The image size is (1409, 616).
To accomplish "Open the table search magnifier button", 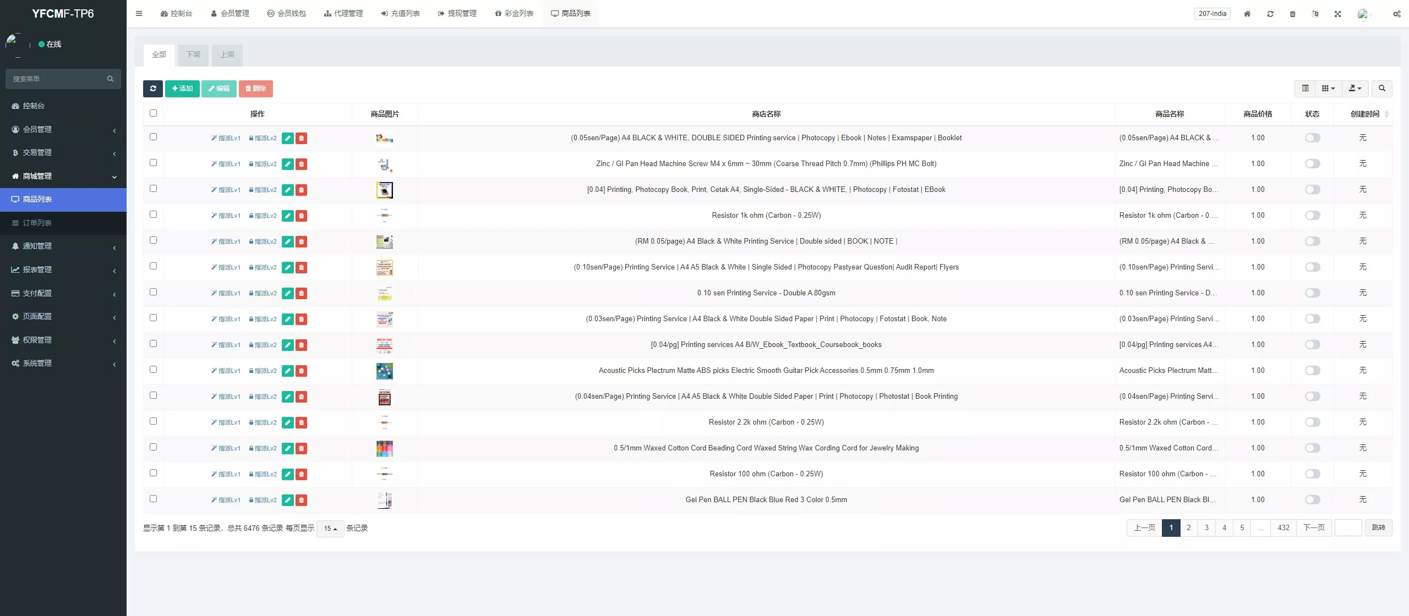I will 1381,89.
